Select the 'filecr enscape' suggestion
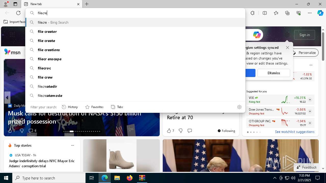Viewport: 326px width, 183px height. [135, 59]
